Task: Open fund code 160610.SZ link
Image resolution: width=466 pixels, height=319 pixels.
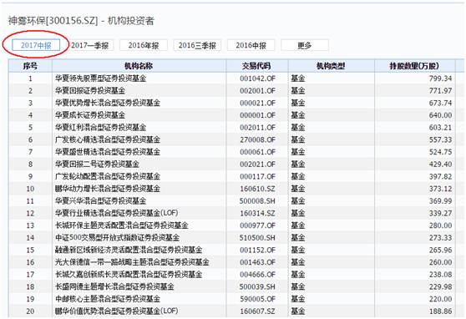Action: pos(257,189)
